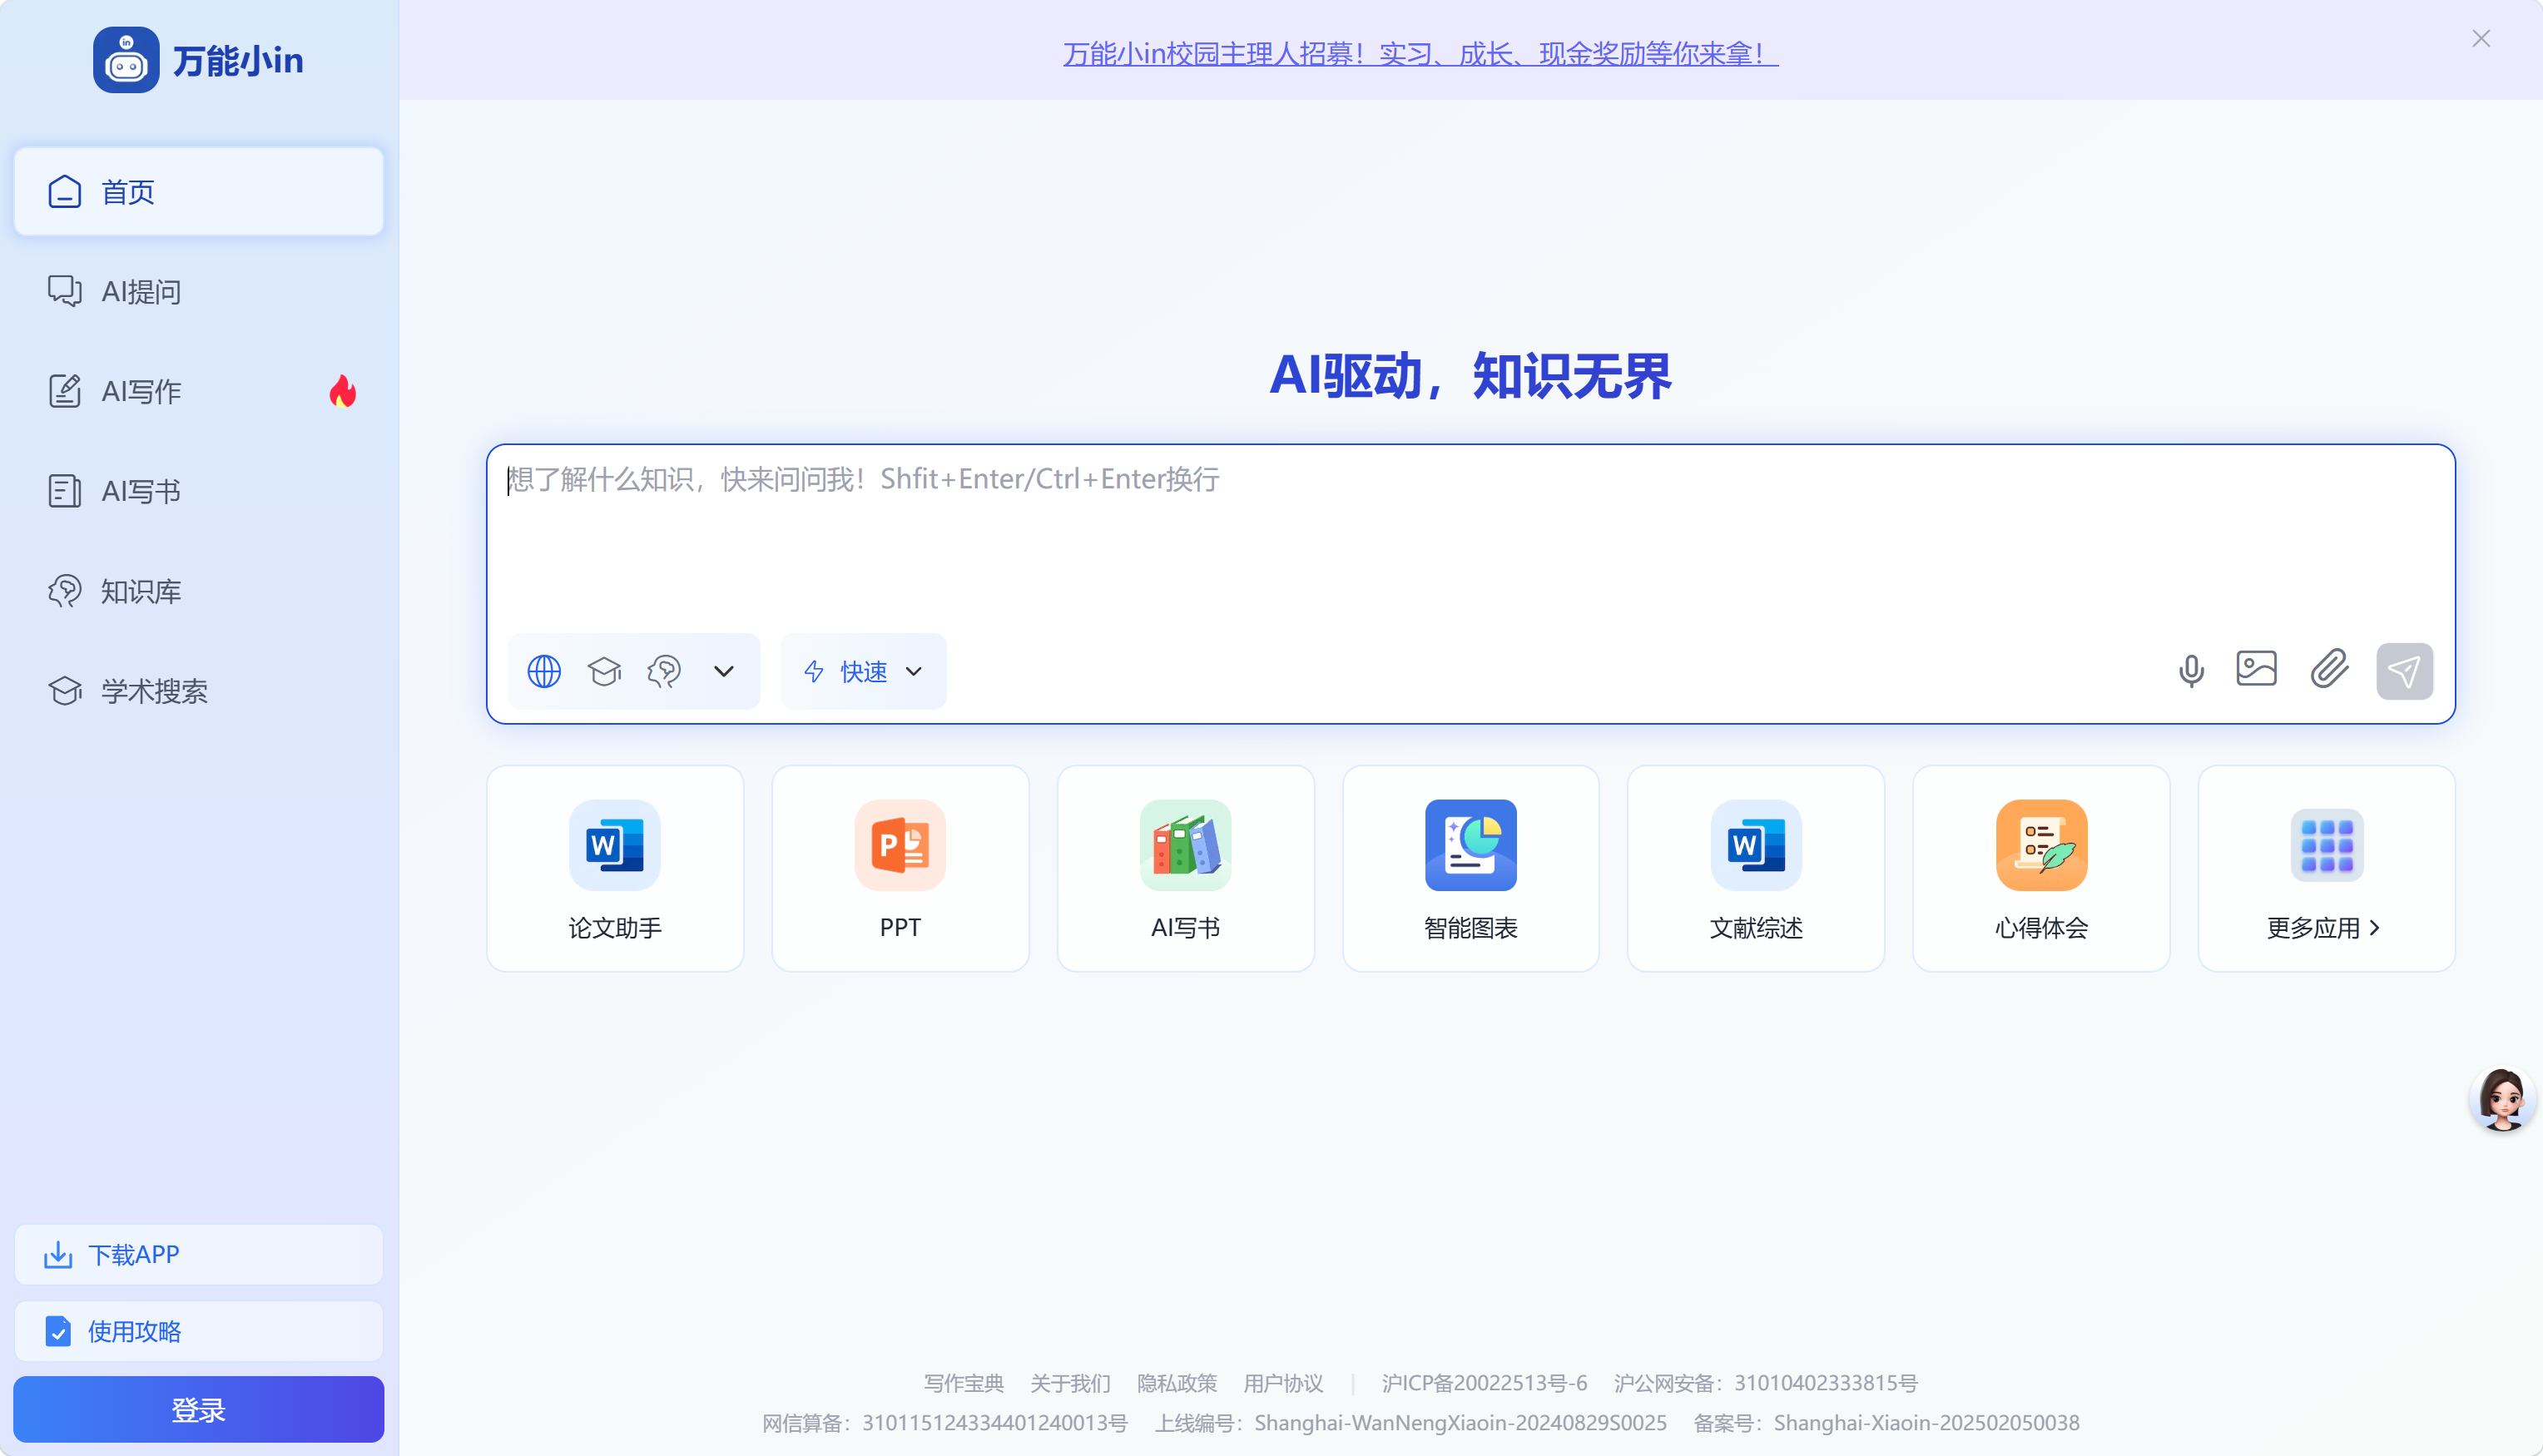Click the AI驱动，知识无界 heading
The image size is (2543, 1456).
pos(1470,376)
